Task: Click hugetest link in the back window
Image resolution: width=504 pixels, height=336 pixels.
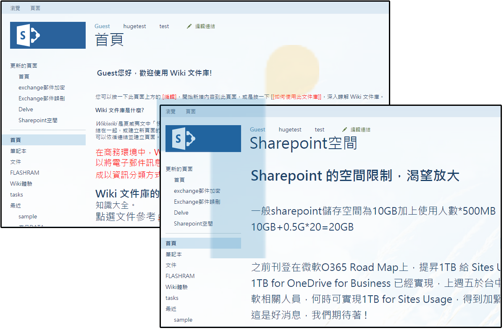Action: click(135, 26)
